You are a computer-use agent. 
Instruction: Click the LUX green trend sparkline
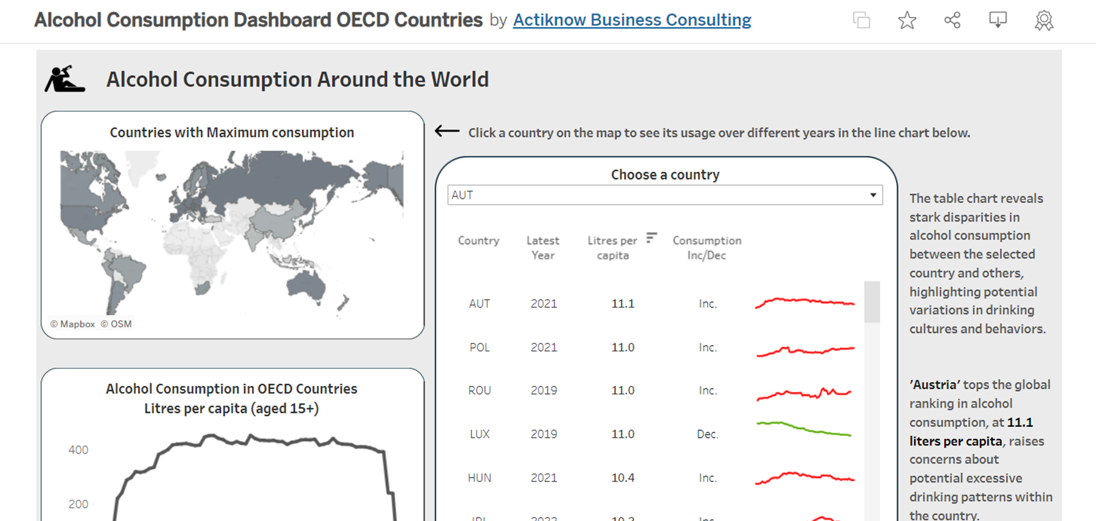tap(804, 429)
